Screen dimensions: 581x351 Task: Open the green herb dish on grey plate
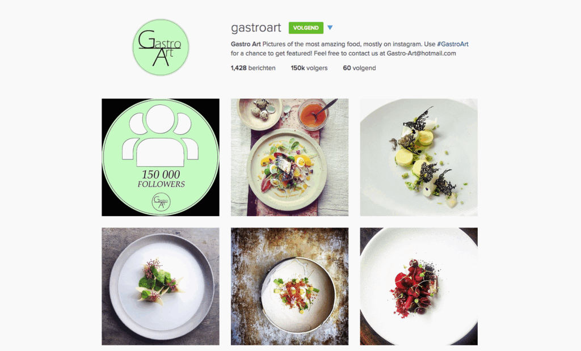click(161, 286)
